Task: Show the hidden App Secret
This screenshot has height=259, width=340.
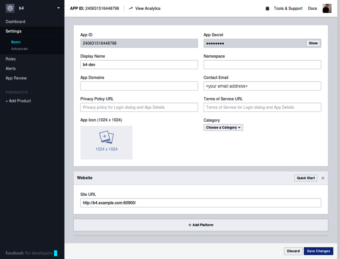Action: tap(313, 43)
